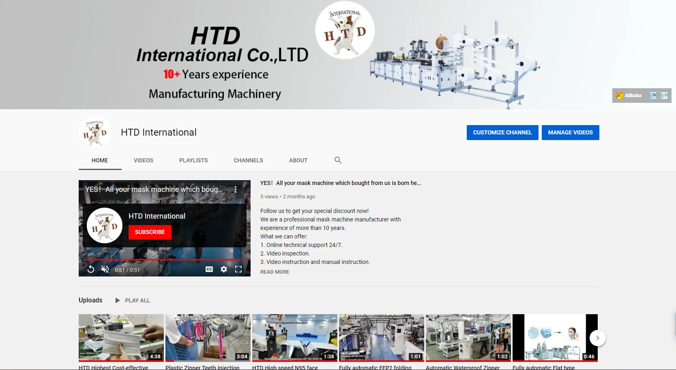676x370 pixels.
Task: Click the Alibaba banner link
Action: point(629,96)
